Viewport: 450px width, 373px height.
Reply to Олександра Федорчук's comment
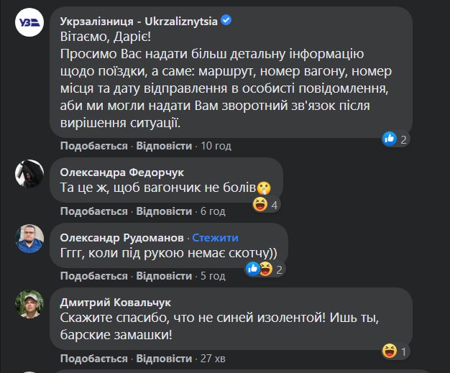[x=164, y=211]
